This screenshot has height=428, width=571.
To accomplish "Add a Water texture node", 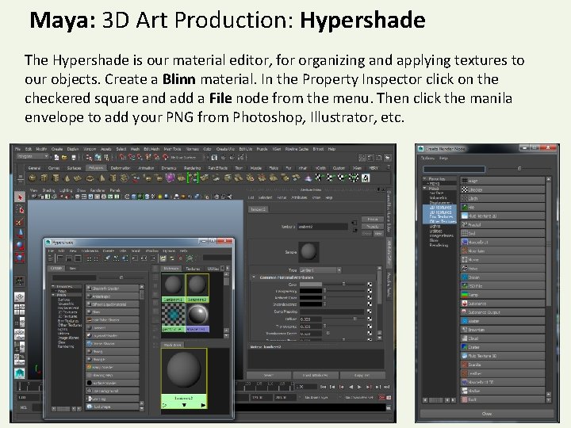I will 503,321.
